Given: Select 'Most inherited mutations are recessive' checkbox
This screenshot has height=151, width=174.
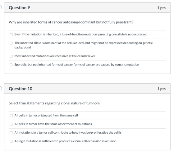Looking at the screenshot, I should click(11, 56).
